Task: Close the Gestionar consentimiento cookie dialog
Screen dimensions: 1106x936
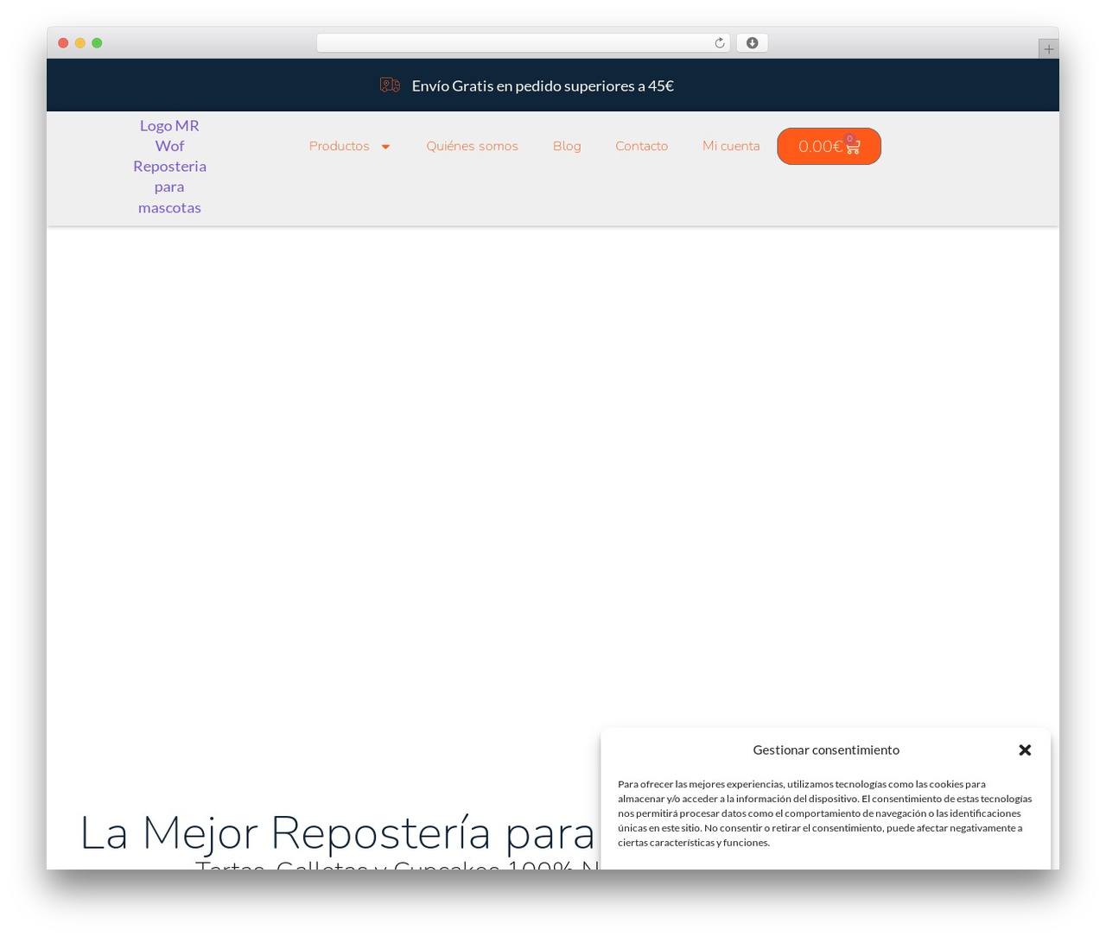Action: pos(1025,750)
